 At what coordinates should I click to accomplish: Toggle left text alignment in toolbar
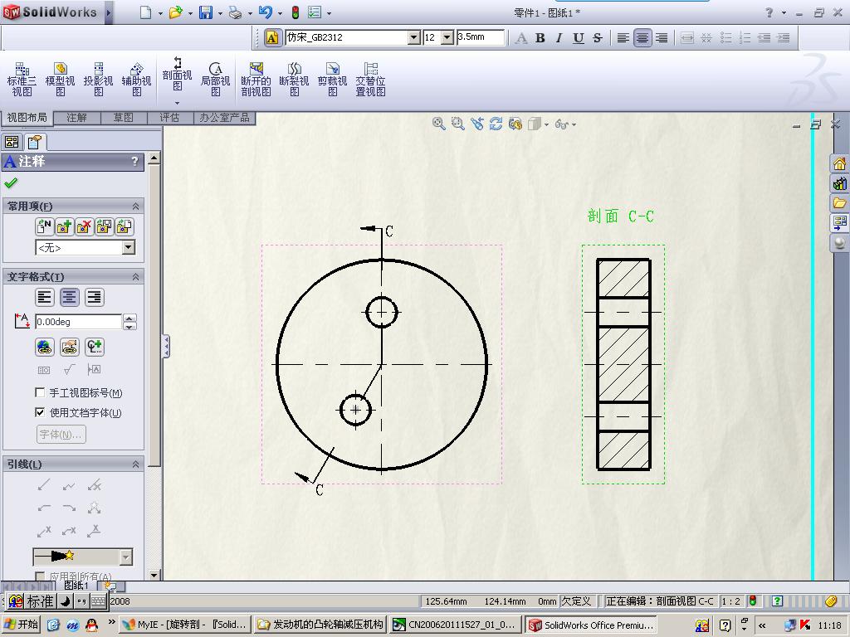click(x=623, y=38)
